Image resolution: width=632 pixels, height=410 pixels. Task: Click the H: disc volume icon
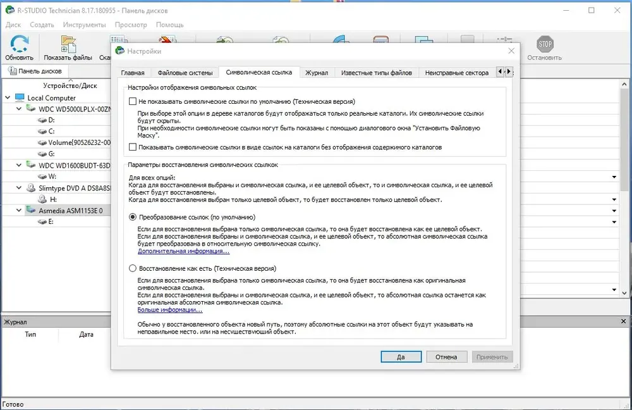point(42,199)
